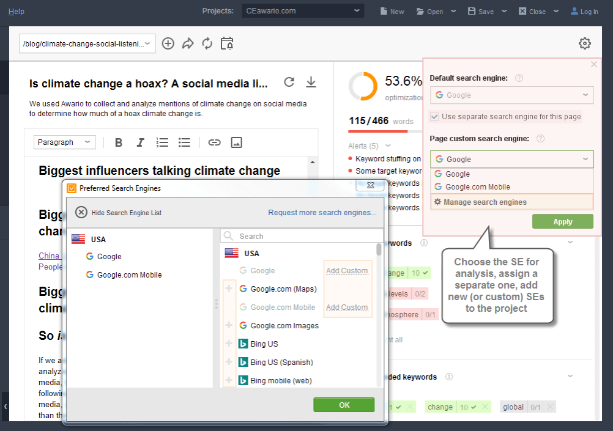The image size is (613, 431).
Task: Collapse the recommended keywords section chevron
Action: [570, 377]
